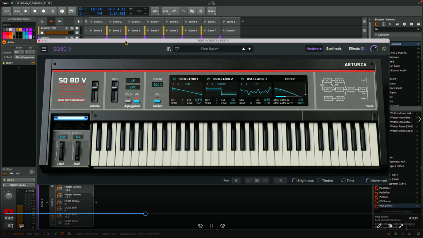Open the FILE menu dropdown
Viewport: 423px width, 238px height.
click(7, 11)
